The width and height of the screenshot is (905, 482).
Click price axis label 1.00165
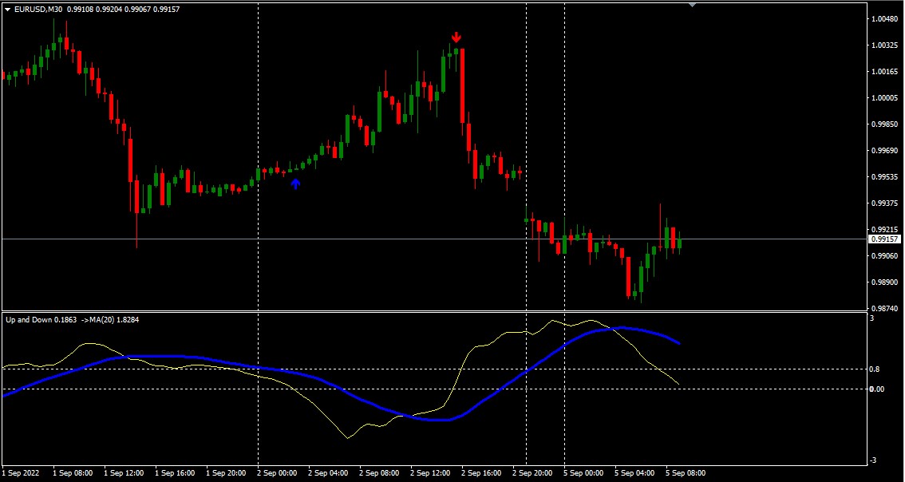coord(885,72)
